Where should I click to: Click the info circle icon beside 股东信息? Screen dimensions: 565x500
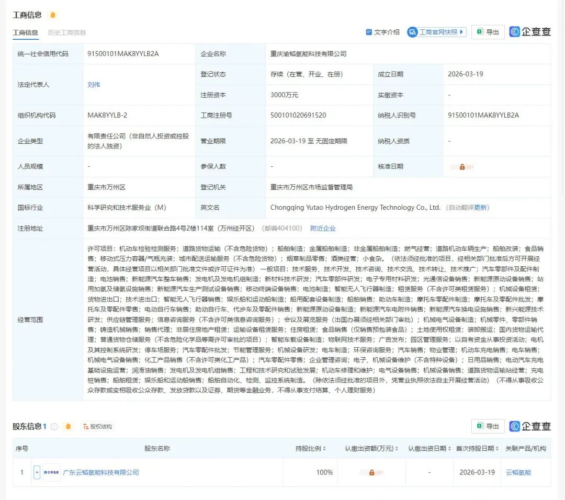point(54,426)
